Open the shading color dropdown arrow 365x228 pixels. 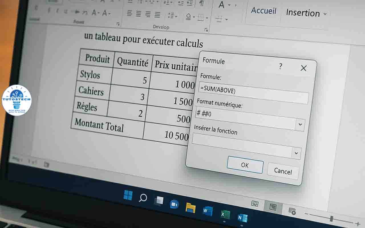[194, 17]
